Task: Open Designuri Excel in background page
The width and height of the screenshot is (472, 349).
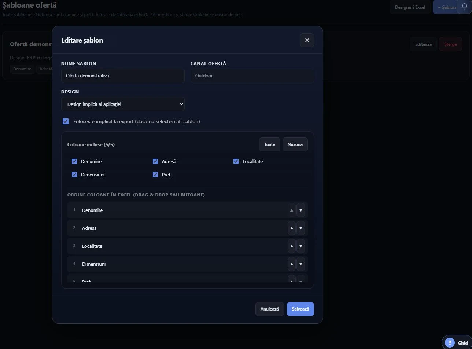Action: [x=410, y=7]
